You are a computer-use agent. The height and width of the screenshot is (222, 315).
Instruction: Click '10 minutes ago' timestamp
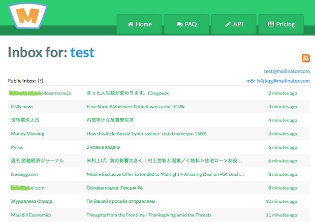pyautogui.click(x=282, y=201)
